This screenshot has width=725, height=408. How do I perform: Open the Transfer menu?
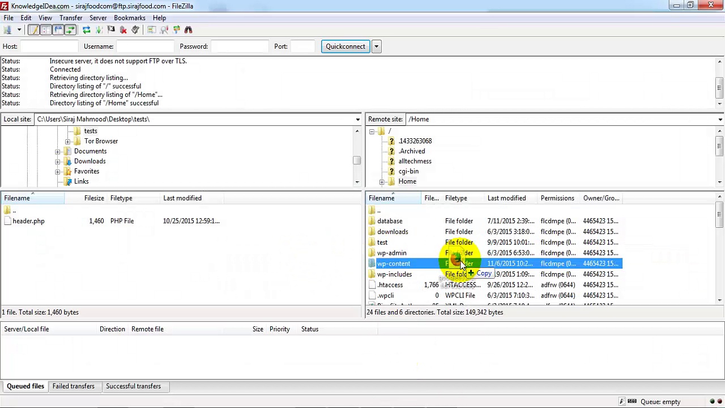(71, 18)
